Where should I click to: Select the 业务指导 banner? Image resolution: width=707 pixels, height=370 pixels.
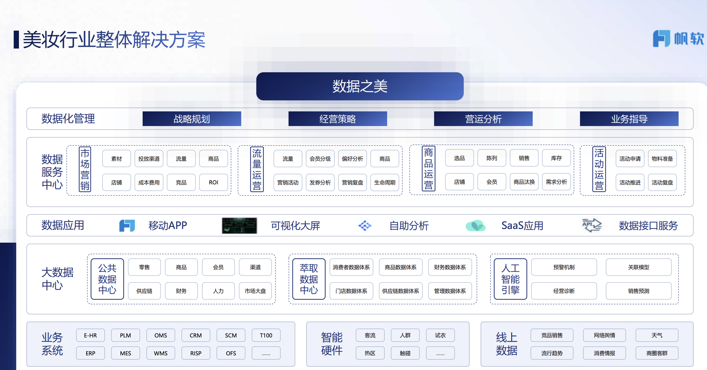629,119
